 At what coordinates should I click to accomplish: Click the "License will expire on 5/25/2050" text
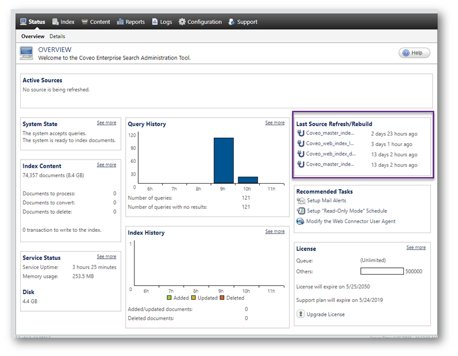coord(333,287)
